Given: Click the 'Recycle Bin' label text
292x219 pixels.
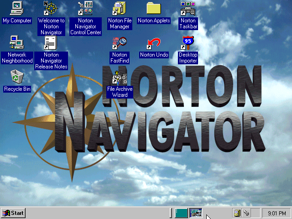Looking at the screenshot, I should click(x=17, y=89).
